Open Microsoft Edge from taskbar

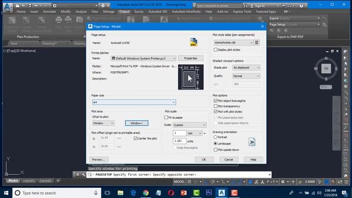(133, 193)
